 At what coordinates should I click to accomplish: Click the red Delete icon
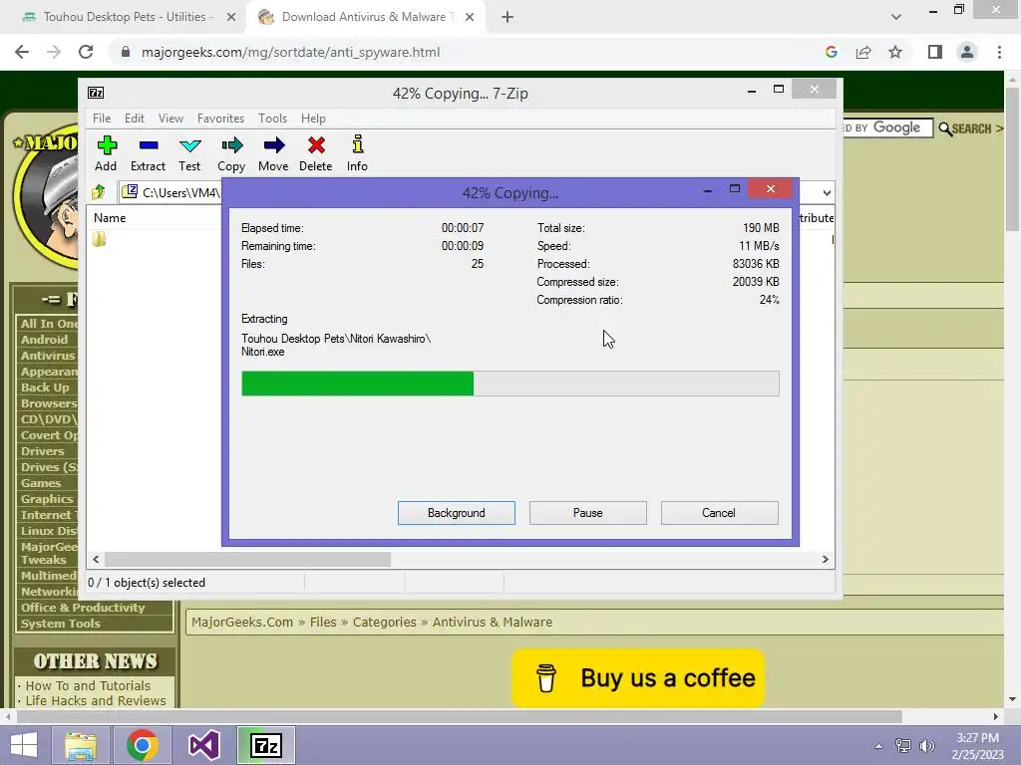pos(316,153)
